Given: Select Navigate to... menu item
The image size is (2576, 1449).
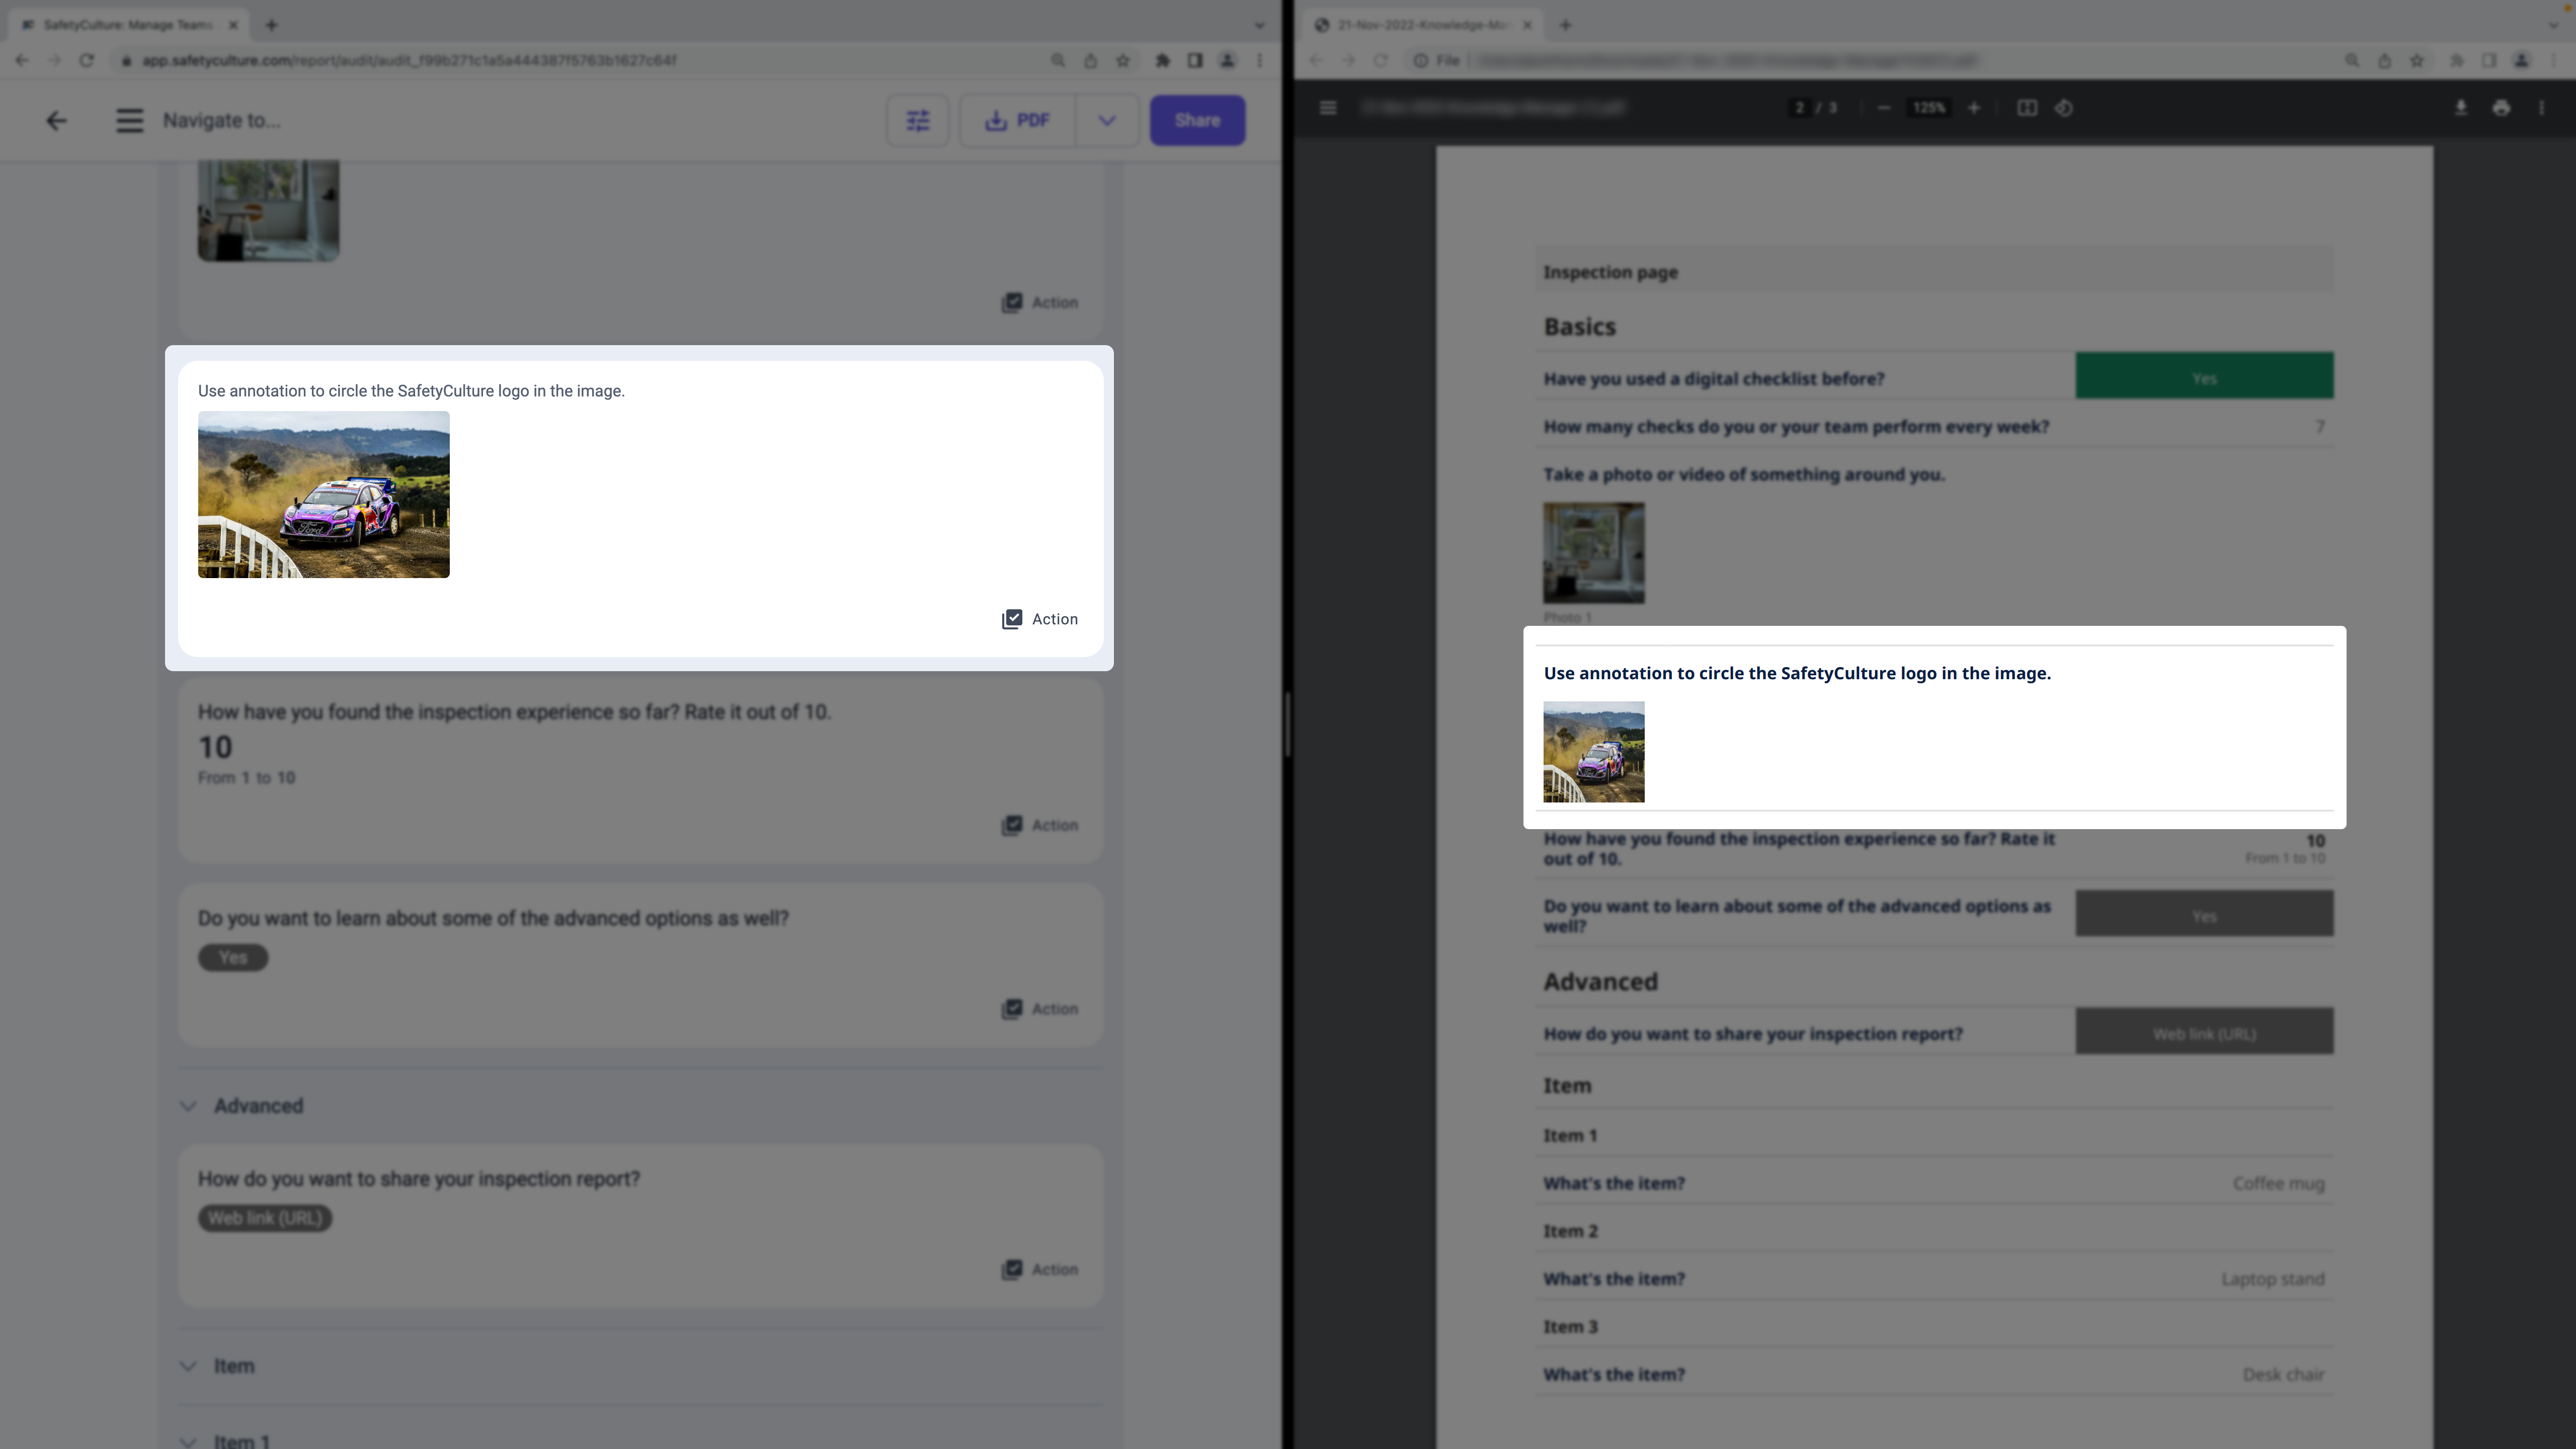Looking at the screenshot, I should point(221,120).
